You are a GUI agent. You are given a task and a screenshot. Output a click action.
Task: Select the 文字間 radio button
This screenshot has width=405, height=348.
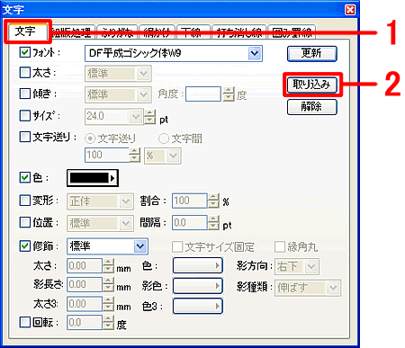pos(164,138)
